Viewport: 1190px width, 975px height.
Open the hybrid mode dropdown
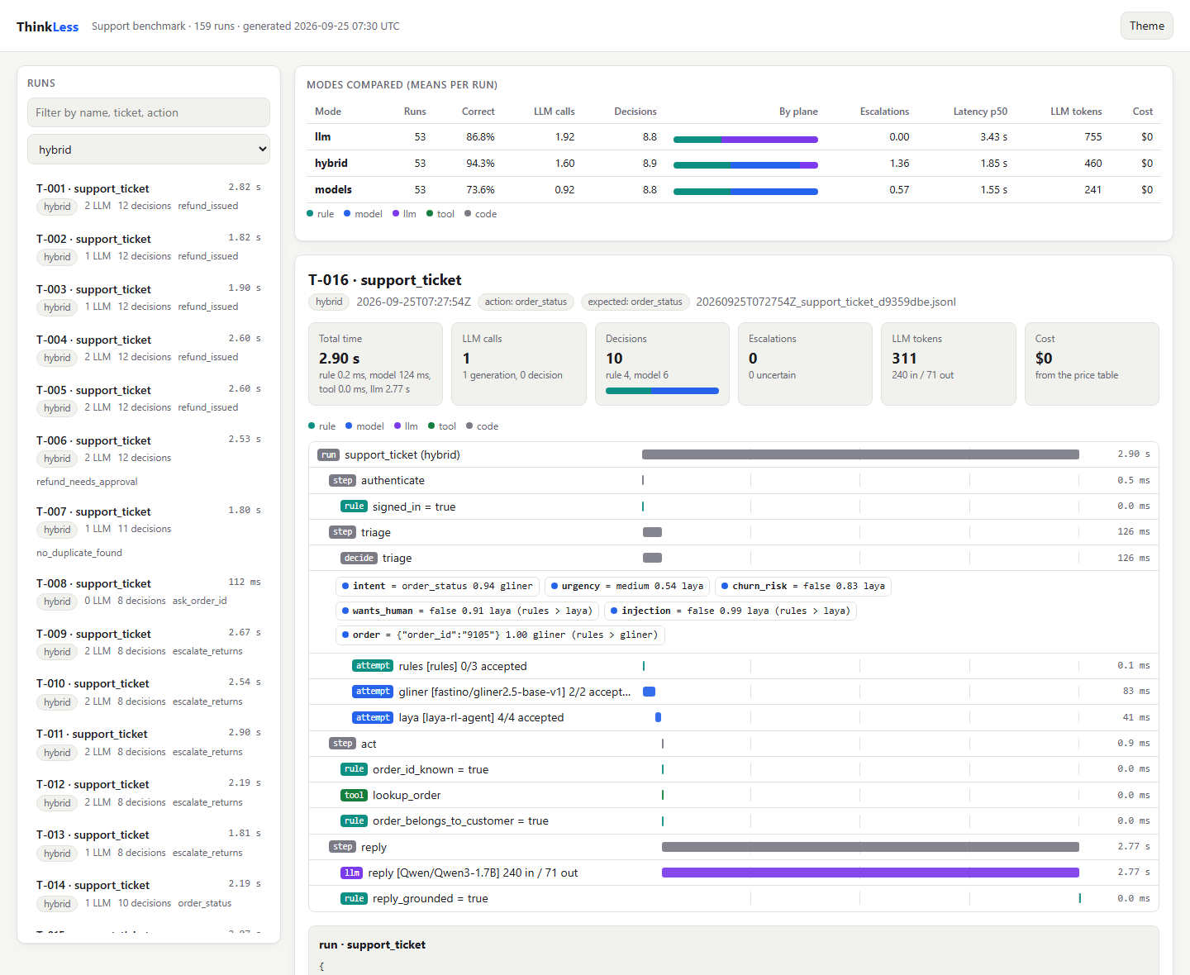(x=149, y=150)
